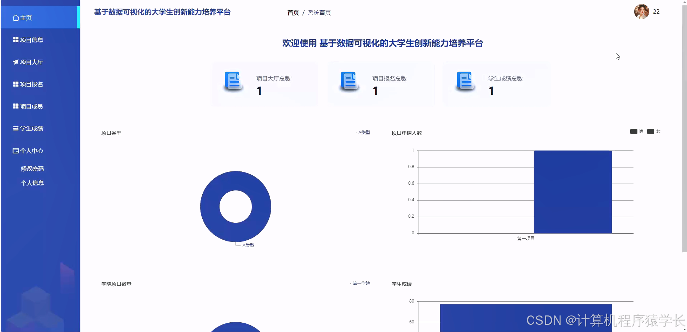Click the A类型 label below the donut
The image size is (687, 332).
(248, 245)
